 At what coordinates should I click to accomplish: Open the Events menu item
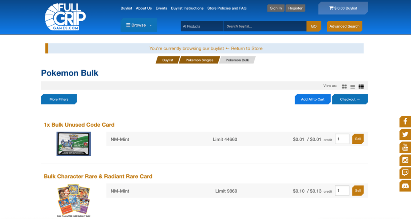coord(161,8)
